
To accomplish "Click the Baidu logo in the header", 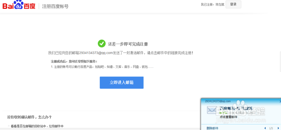I will tap(19, 5).
